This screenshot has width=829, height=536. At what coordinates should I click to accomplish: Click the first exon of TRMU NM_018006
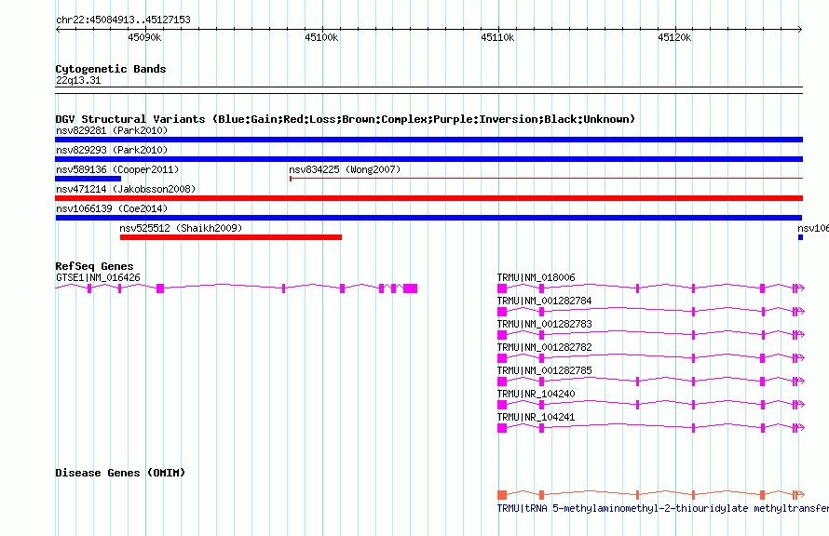[x=502, y=288]
